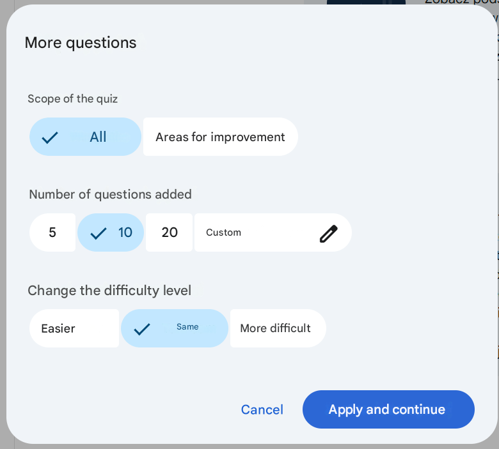
Task: Set number of questions to 5
Action: pos(52,232)
